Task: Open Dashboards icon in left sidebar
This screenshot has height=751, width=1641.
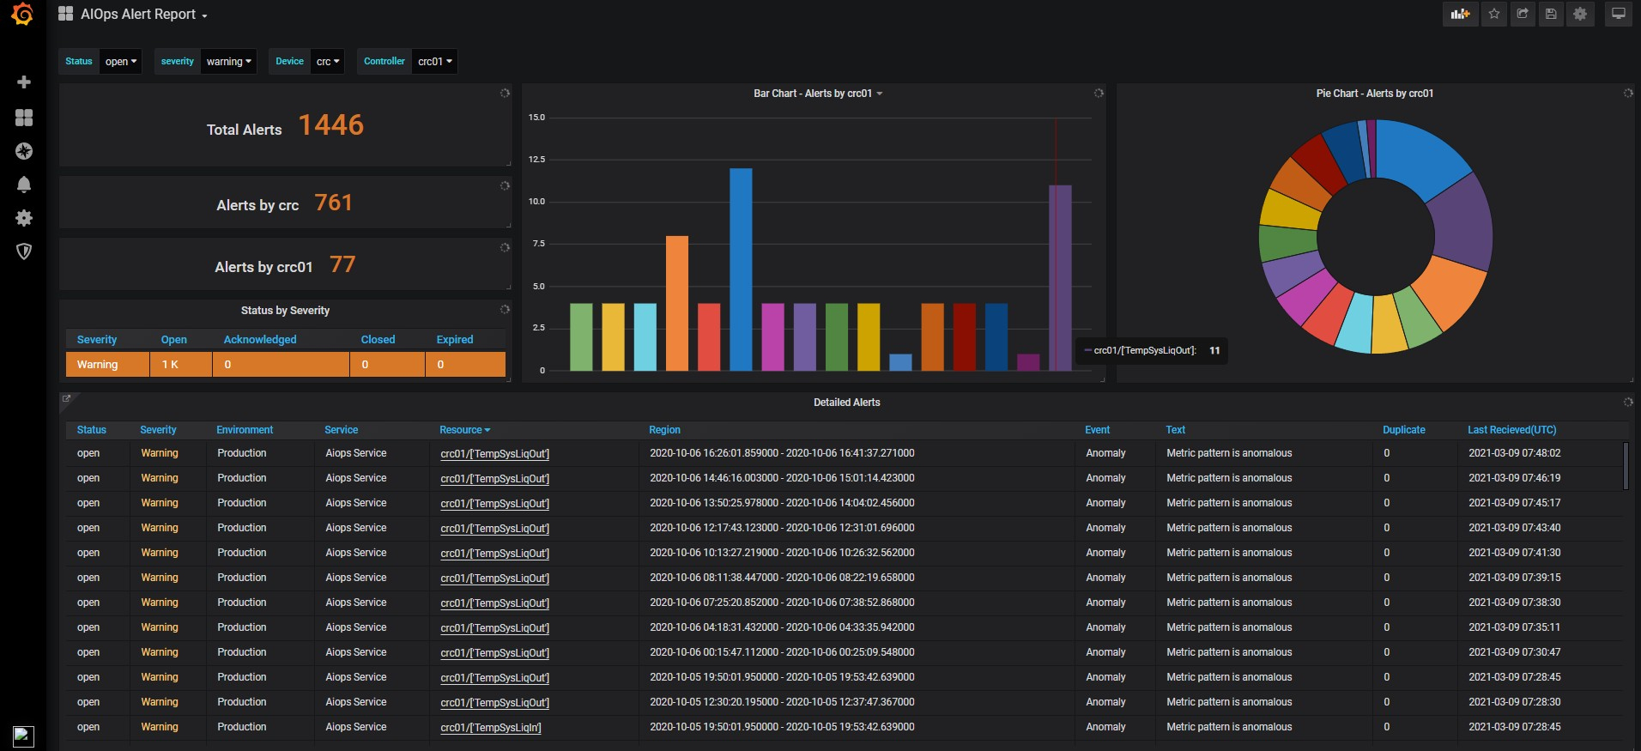Action: point(24,118)
